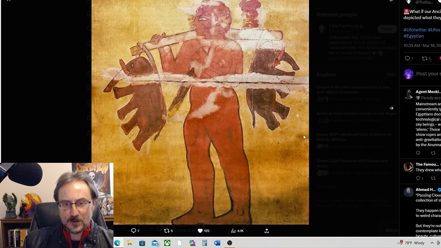Open Microsoft Word from the taskbar
Viewport: 441px width, 248px height.
pyautogui.click(x=217, y=243)
